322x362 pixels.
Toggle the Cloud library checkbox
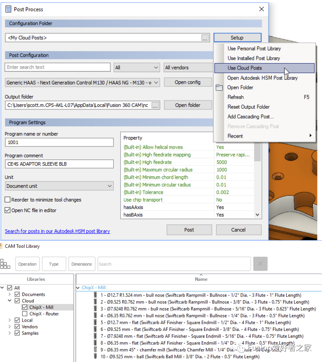(x=17, y=301)
